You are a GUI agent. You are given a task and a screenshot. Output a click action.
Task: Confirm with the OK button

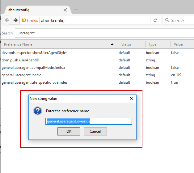pyautogui.click(x=69, y=131)
